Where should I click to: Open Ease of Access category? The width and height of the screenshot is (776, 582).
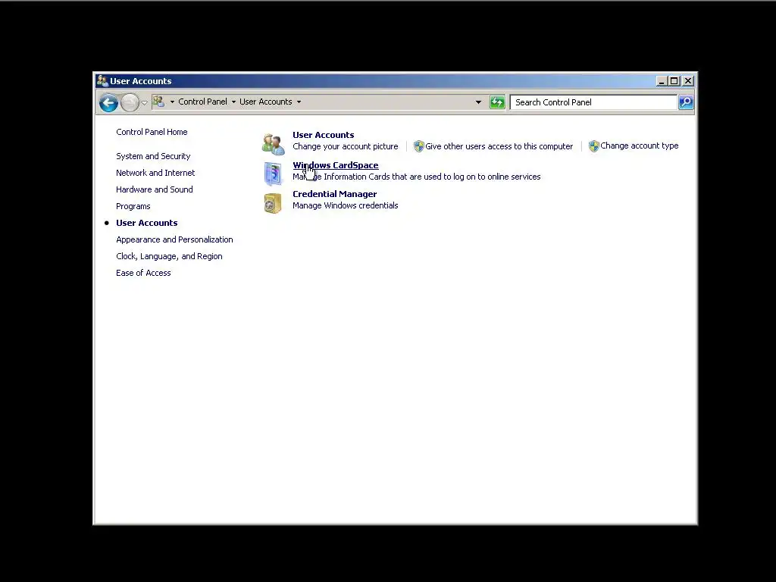click(x=143, y=273)
